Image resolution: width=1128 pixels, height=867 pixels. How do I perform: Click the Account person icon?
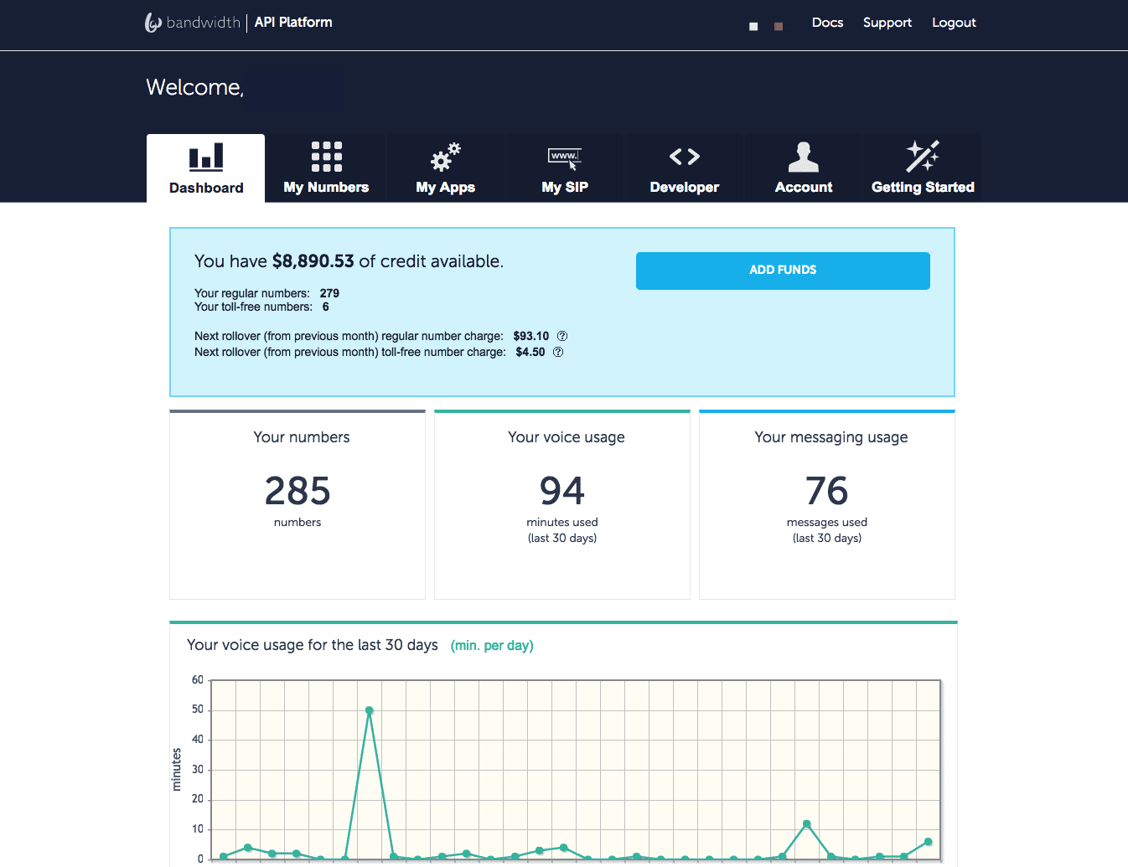click(x=804, y=157)
